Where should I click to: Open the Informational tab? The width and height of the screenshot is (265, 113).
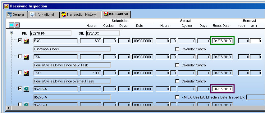pyautogui.click(x=43, y=15)
